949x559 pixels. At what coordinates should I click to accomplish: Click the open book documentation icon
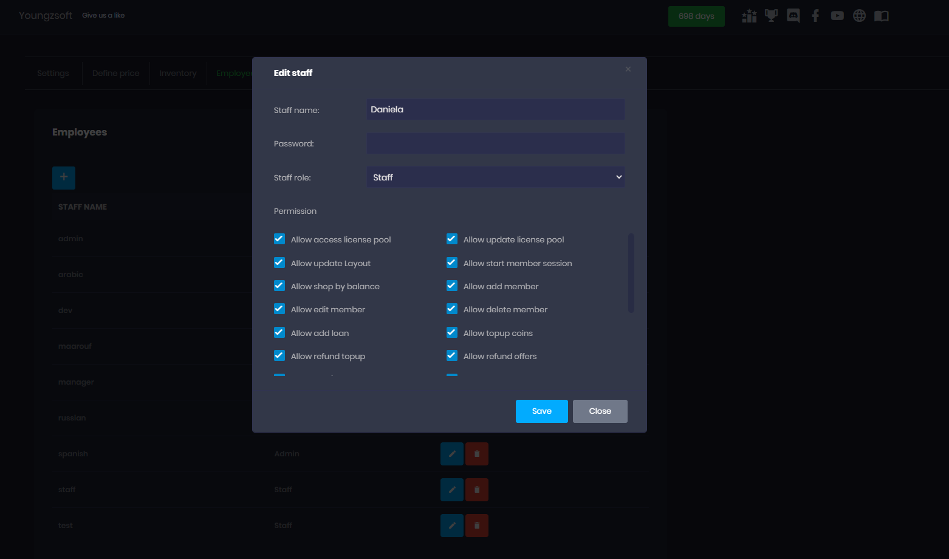[881, 16]
